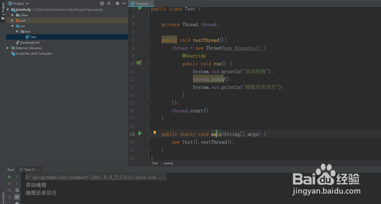Screen dimensions: 381x204
Task: Collapse the src folder
Action: (x=13, y=26)
